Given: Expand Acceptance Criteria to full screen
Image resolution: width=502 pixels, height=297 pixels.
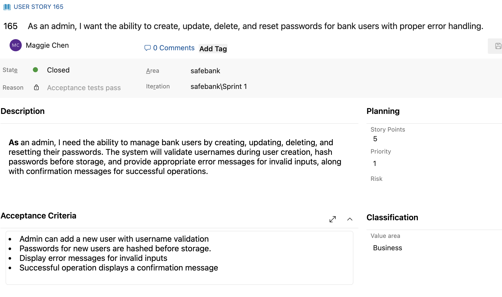Looking at the screenshot, I should 333,219.
